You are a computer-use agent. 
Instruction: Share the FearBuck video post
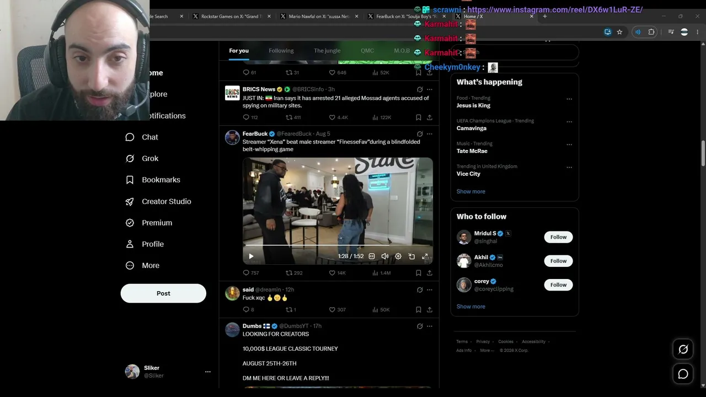tap(429, 273)
